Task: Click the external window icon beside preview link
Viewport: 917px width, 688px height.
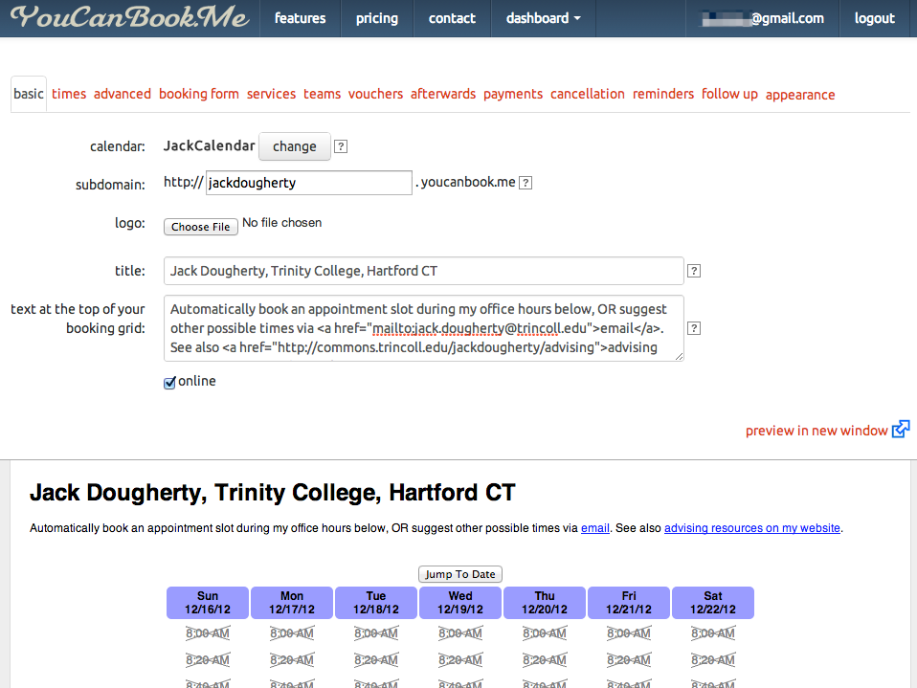Action: click(901, 429)
